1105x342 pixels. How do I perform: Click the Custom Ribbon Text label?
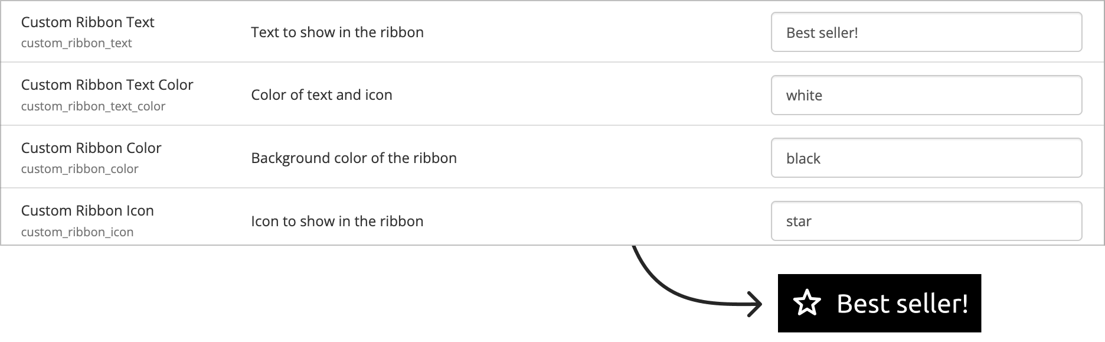pos(87,22)
